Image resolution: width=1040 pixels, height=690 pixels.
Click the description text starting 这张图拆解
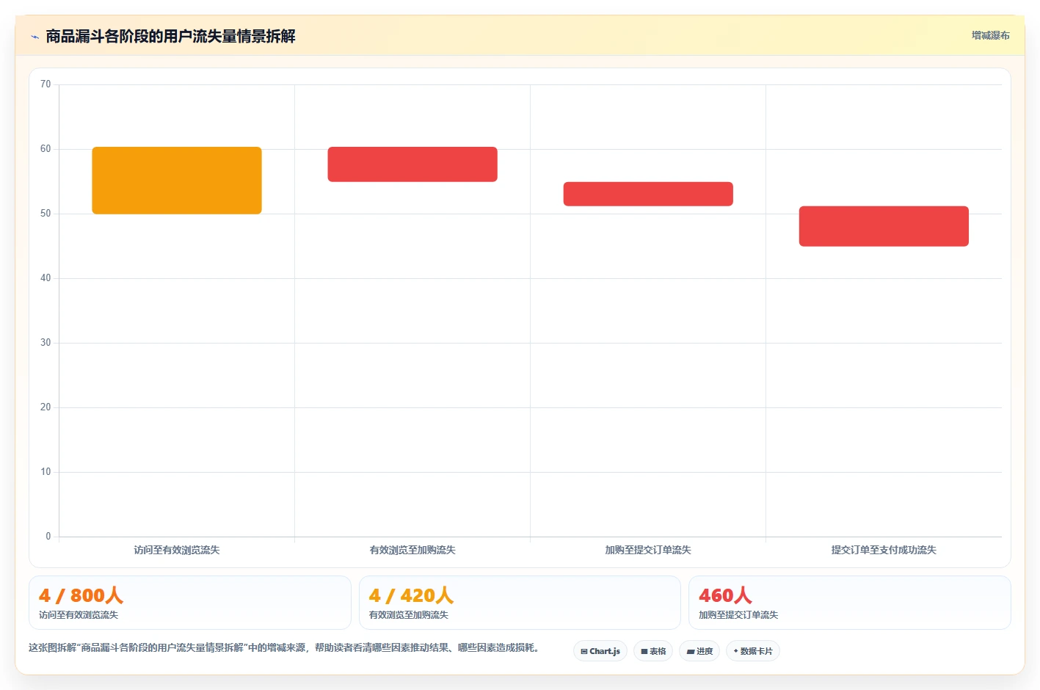click(286, 647)
